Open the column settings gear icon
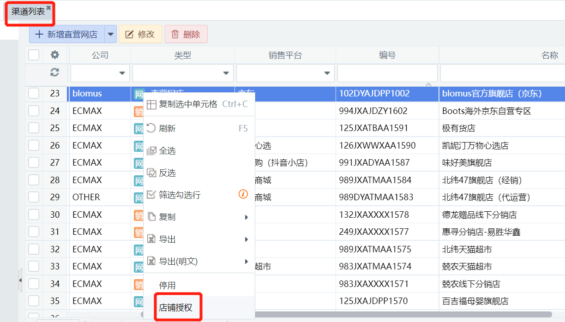The image size is (565, 322). (x=55, y=55)
